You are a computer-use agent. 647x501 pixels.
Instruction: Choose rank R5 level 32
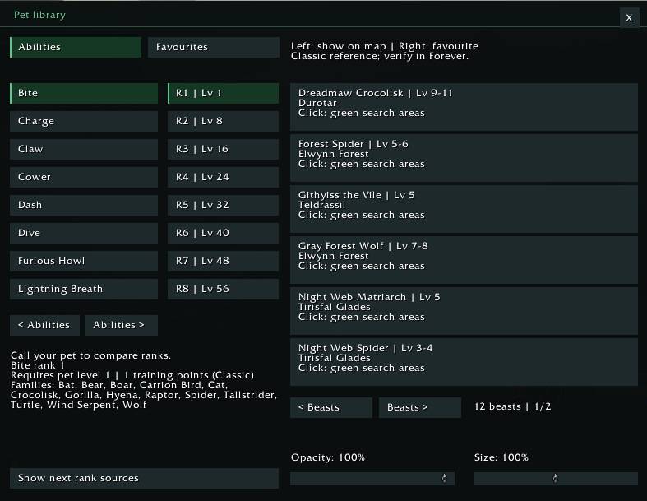click(x=224, y=205)
